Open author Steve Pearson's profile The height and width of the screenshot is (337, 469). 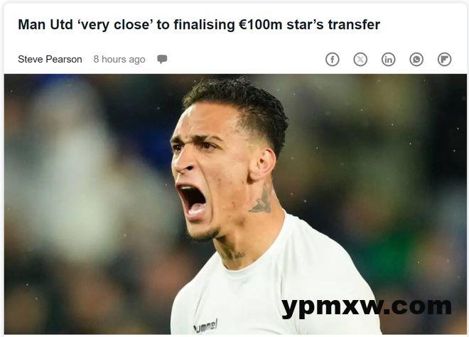pyautogui.click(x=50, y=59)
